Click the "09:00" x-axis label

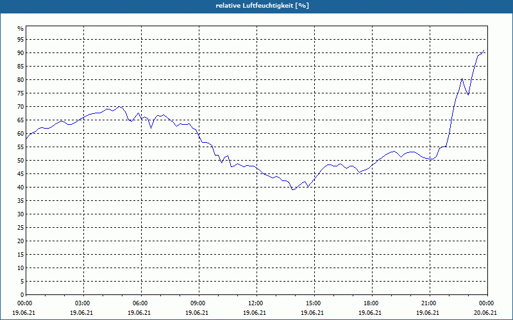coord(199,303)
